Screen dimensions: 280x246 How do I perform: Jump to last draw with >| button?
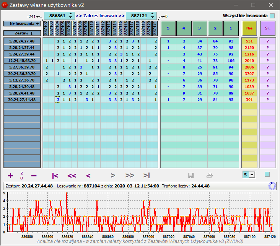pos(147,176)
